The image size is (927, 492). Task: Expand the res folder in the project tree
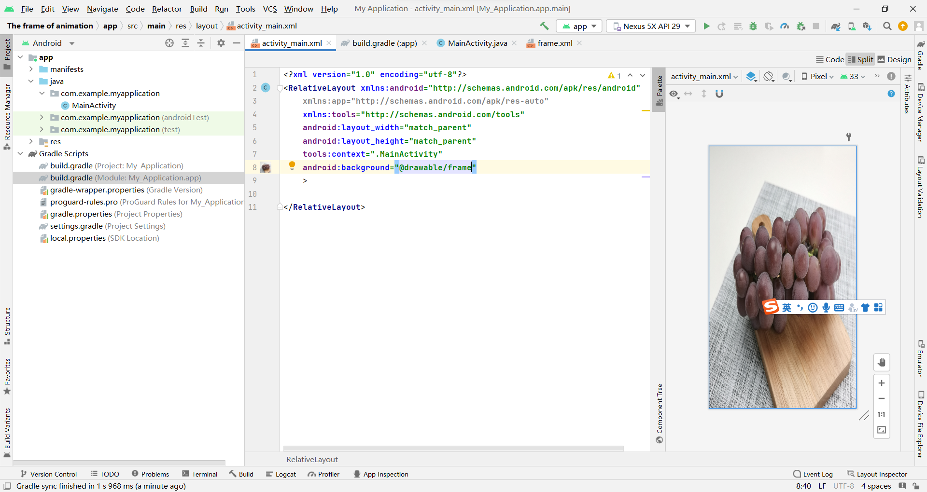tap(31, 141)
